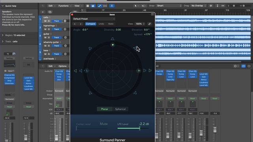Click the grid view icon in the tracks toolbar

click(87, 6)
